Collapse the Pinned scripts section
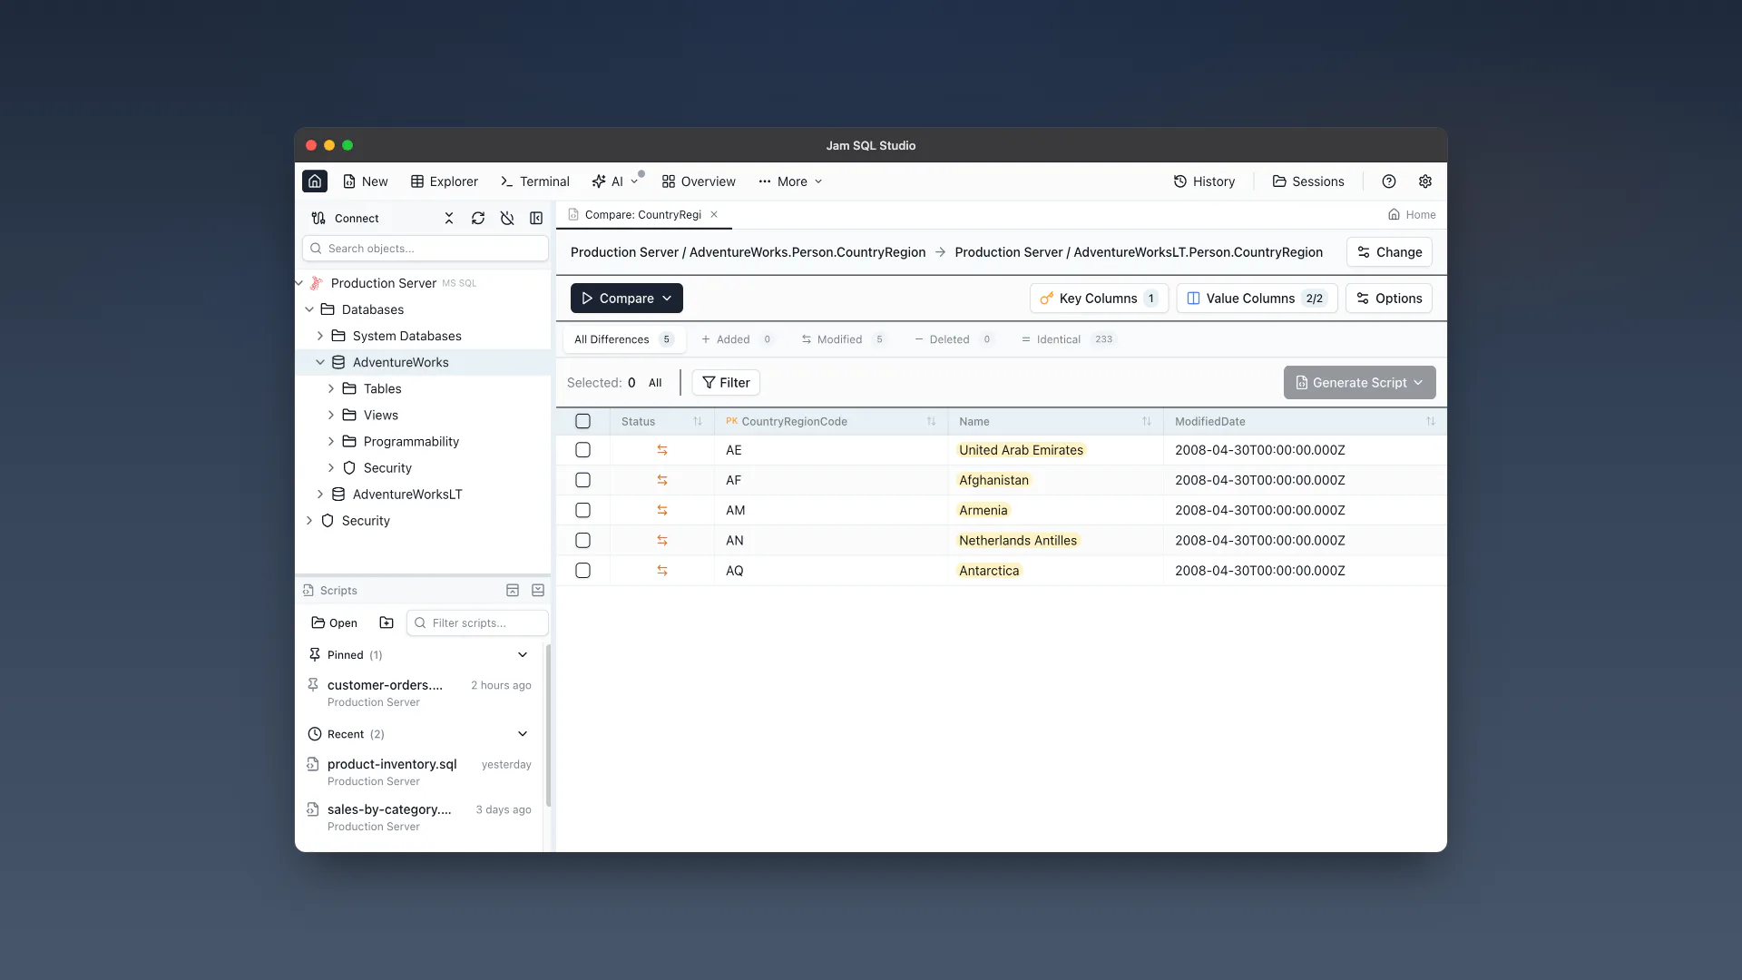The image size is (1742, 980). (x=523, y=655)
